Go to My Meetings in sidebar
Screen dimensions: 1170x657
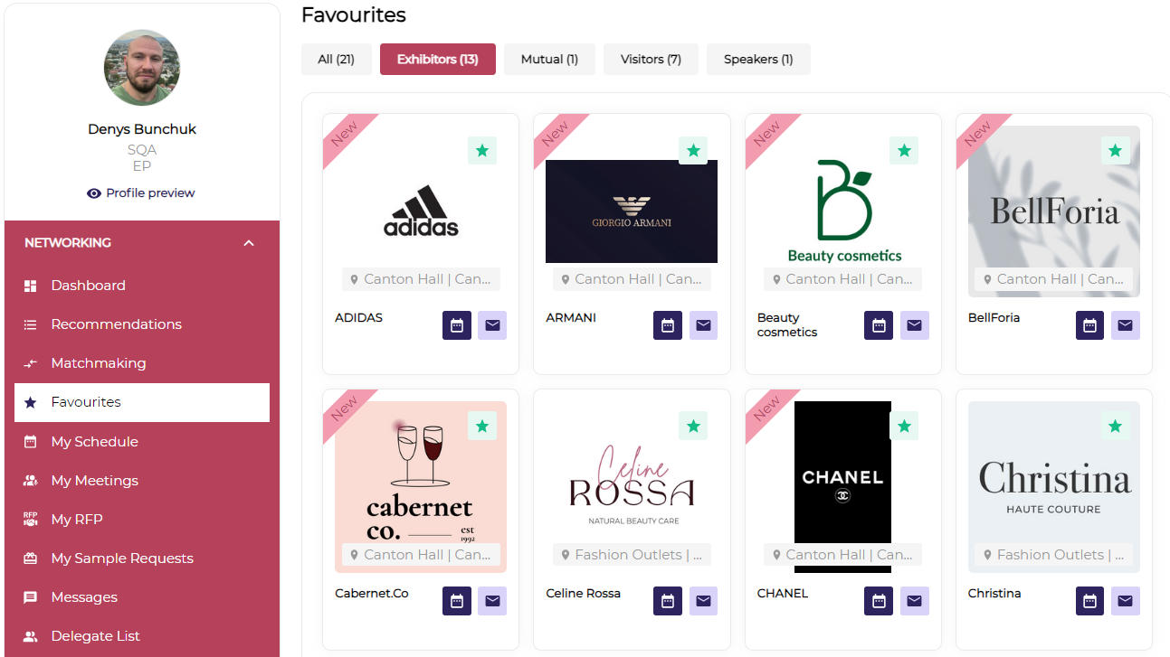point(94,481)
